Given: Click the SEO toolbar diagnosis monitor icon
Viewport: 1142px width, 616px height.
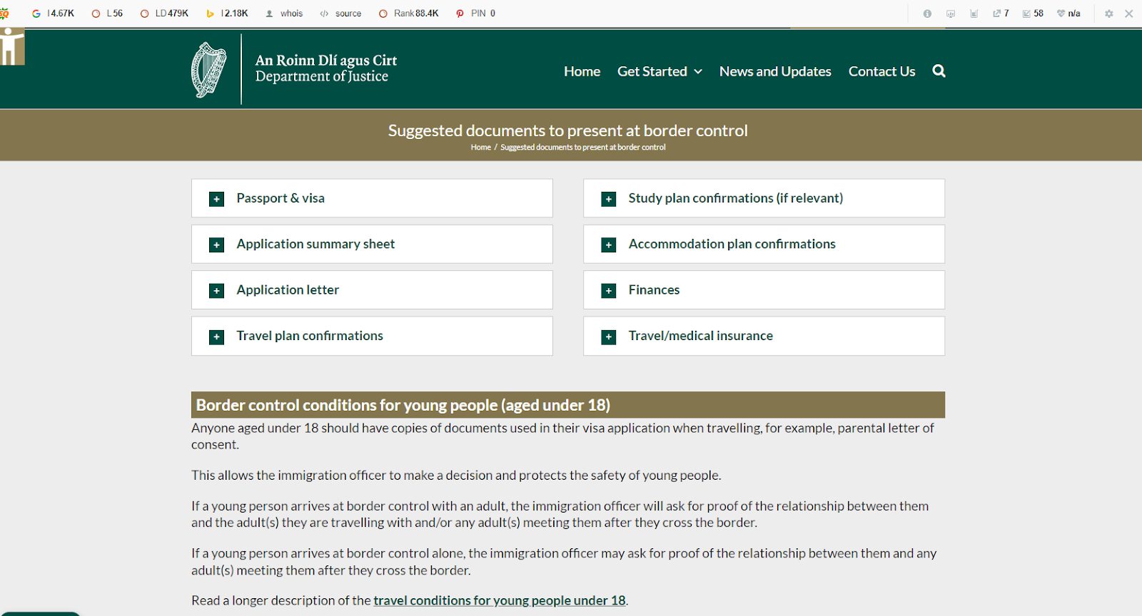Looking at the screenshot, I should point(951,14).
